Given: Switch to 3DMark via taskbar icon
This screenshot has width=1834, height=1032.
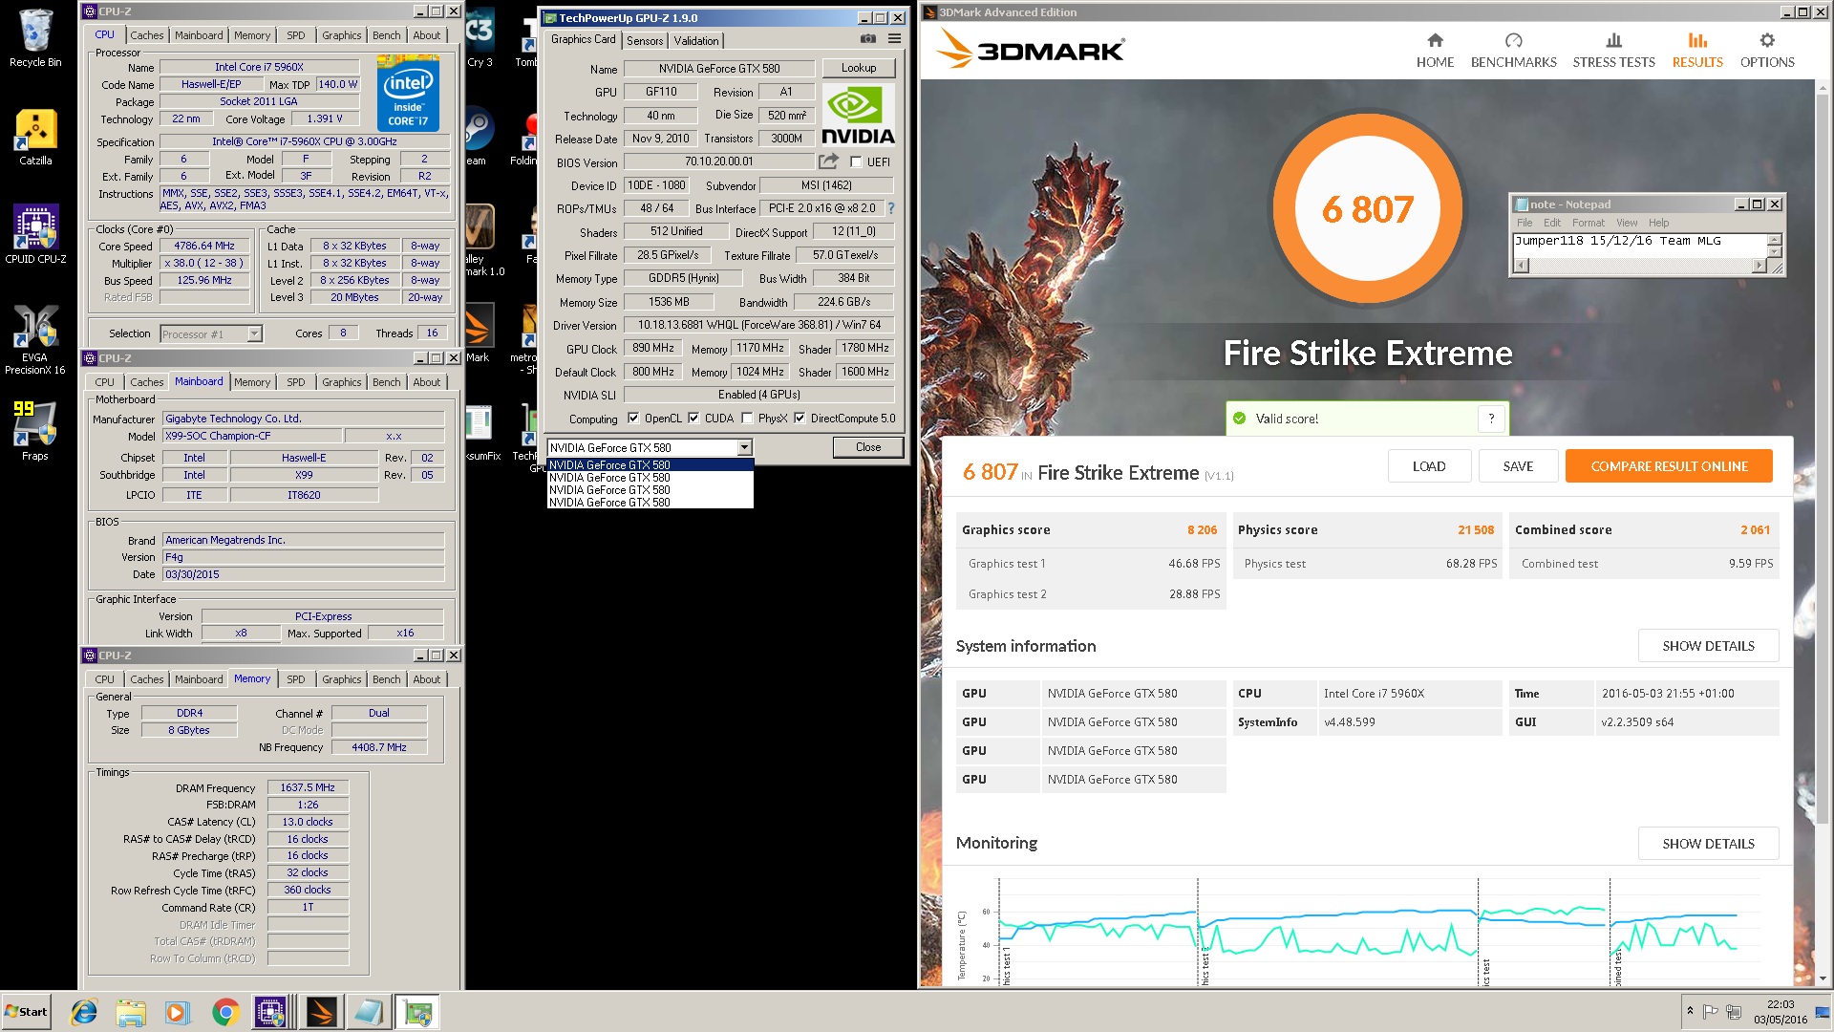Looking at the screenshot, I should tap(322, 1012).
